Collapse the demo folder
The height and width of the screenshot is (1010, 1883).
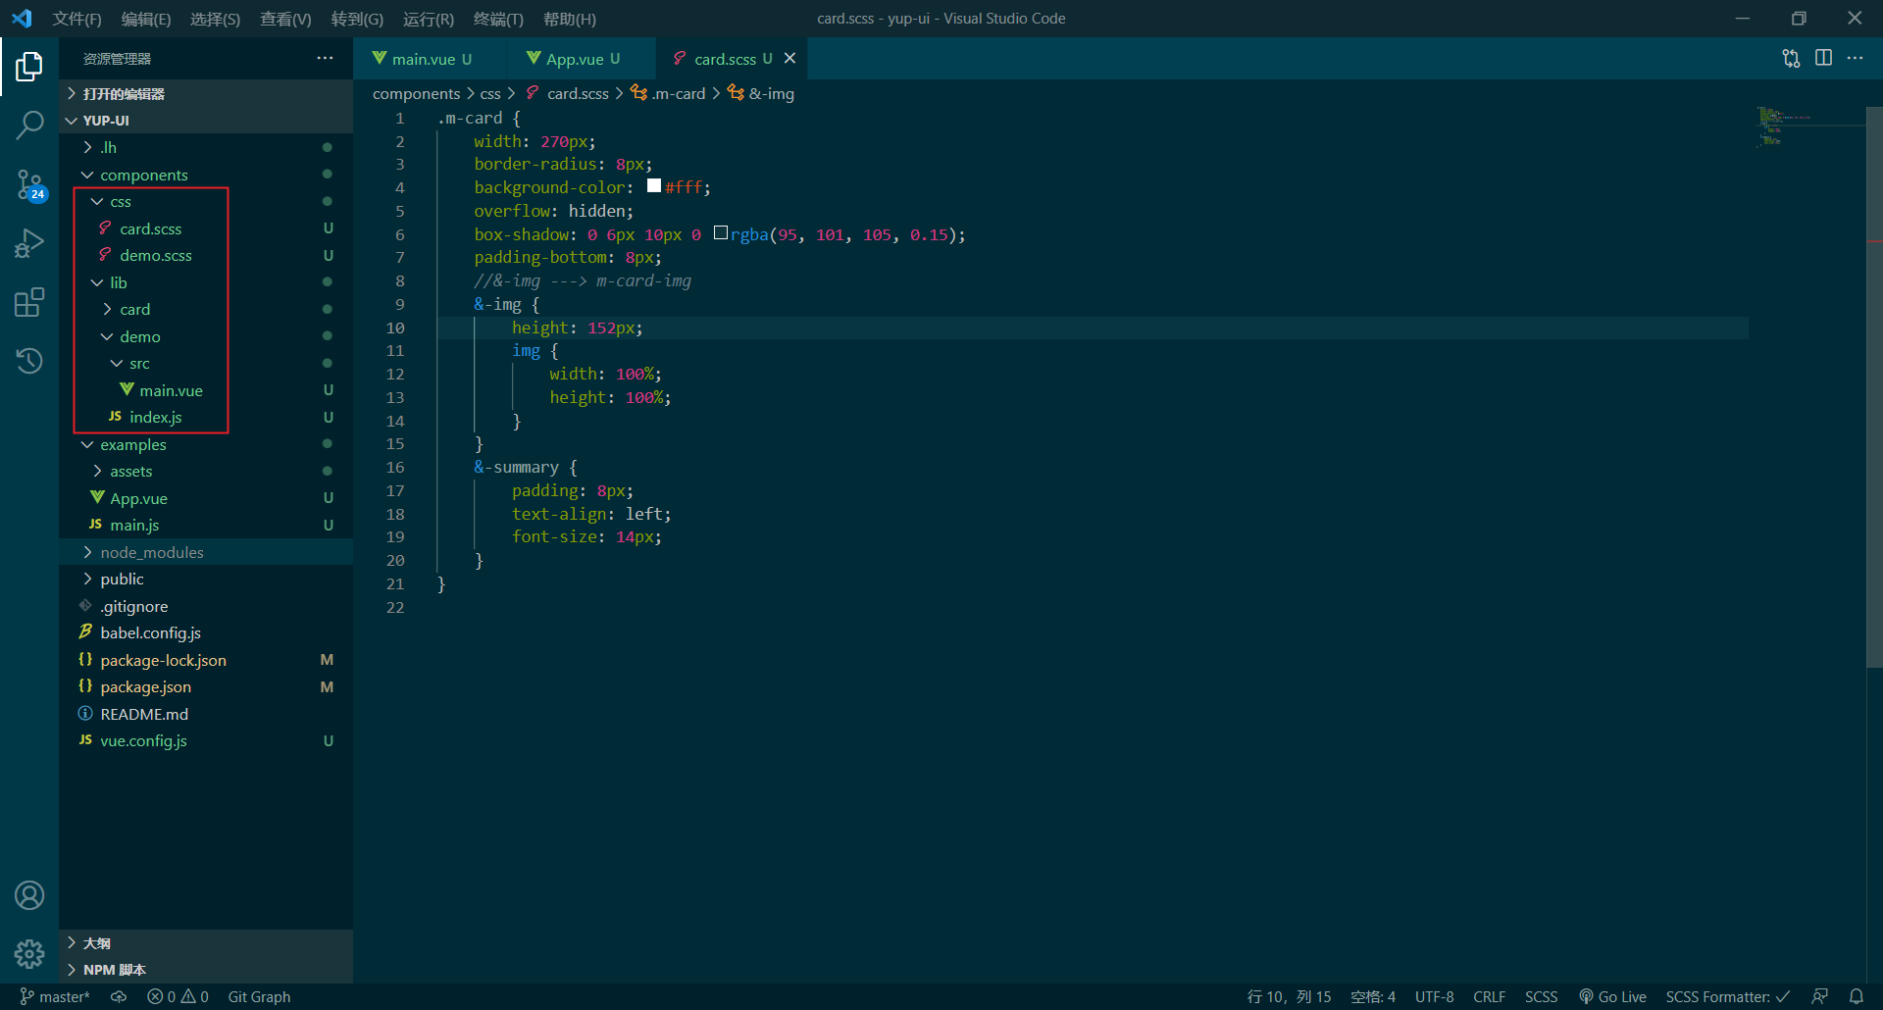206,336
